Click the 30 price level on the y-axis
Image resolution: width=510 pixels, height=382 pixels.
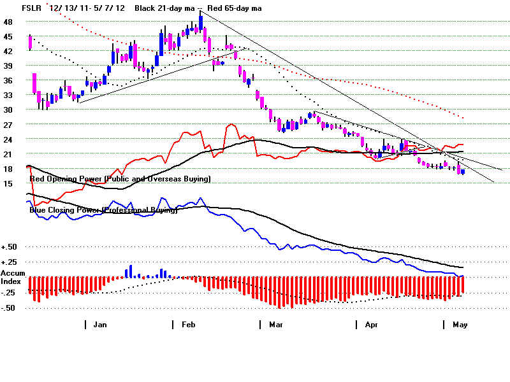[8, 110]
